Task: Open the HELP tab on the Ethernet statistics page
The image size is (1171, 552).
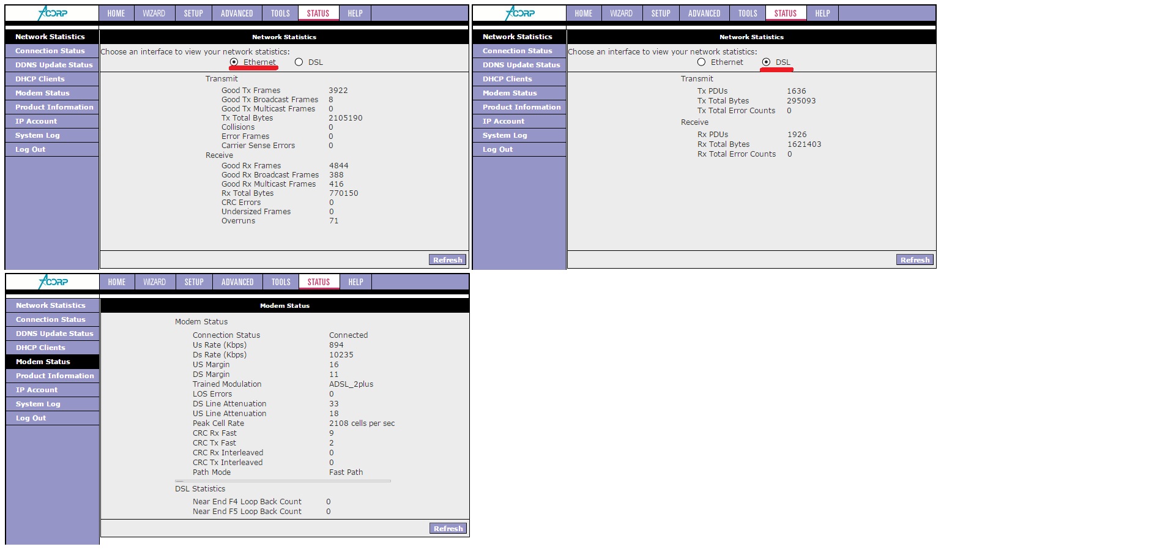Action: click(x=355, y=13)
